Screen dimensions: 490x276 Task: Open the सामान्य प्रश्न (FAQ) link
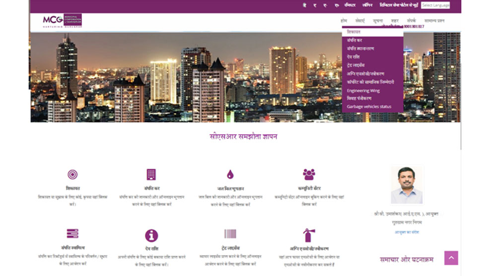[x=434, y=21]
